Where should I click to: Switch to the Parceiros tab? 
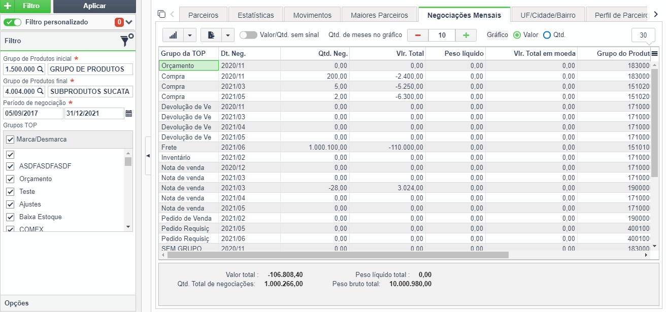tap(203, 15)
